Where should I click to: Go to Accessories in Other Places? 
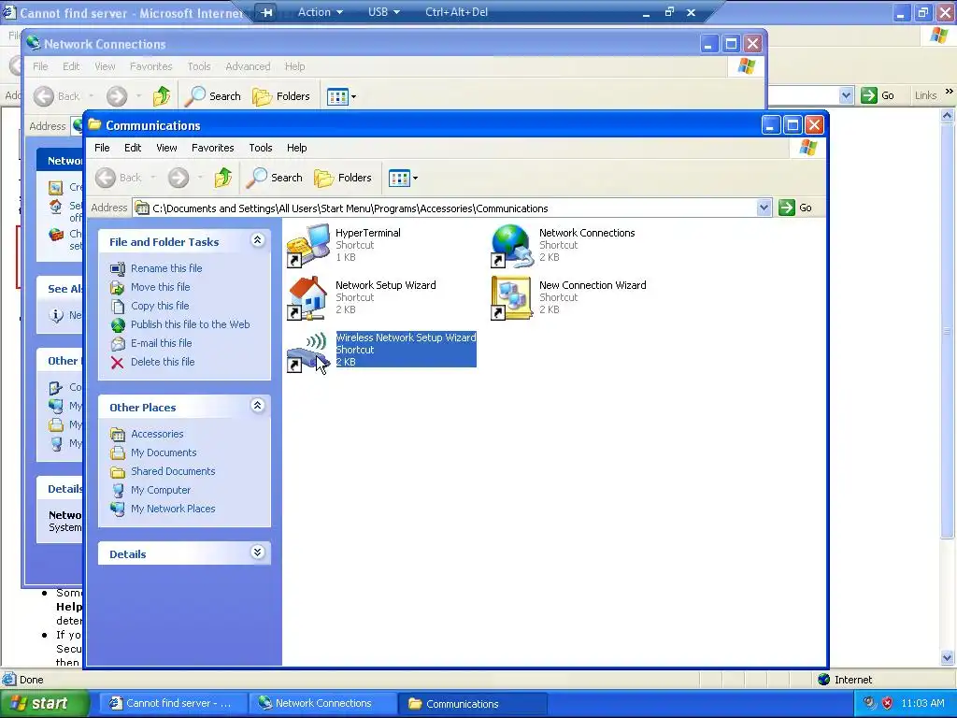click(x=157, y=434)
